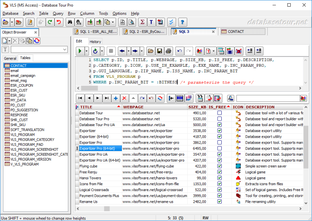
Task: Print the query using the printer icon
Action: coord(168,51)
